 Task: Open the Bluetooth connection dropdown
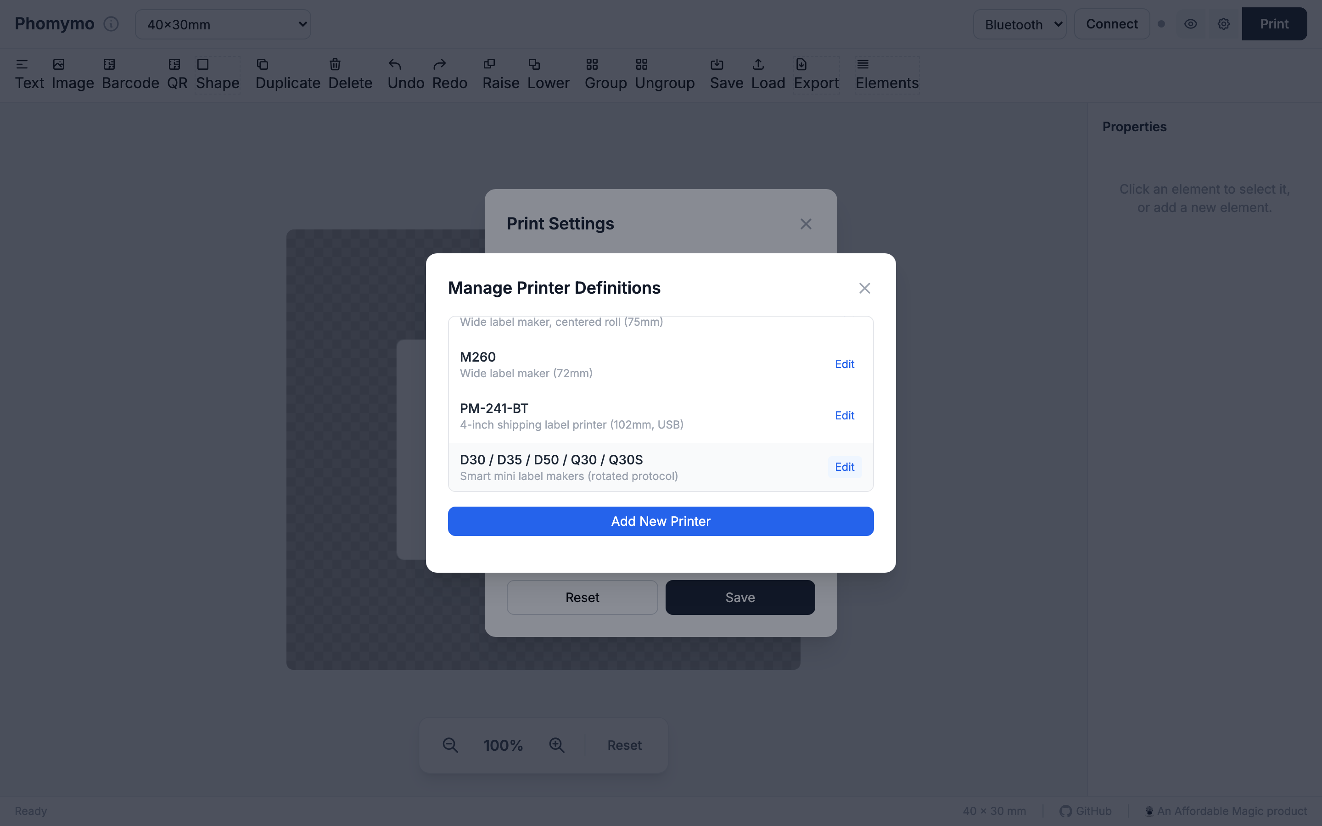coord(1020,24)
